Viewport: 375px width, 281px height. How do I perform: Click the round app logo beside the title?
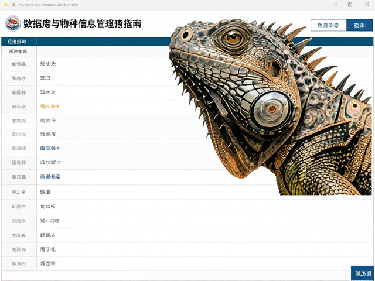click(x=13, y=23)
